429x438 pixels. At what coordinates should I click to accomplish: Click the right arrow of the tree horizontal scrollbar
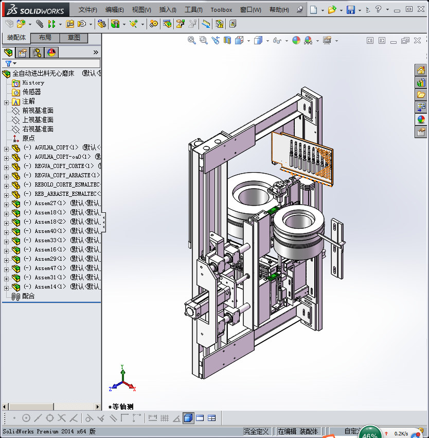tap(97, 407)
